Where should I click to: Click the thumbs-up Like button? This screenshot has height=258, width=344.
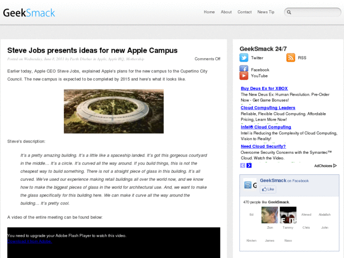click(268, 189)
